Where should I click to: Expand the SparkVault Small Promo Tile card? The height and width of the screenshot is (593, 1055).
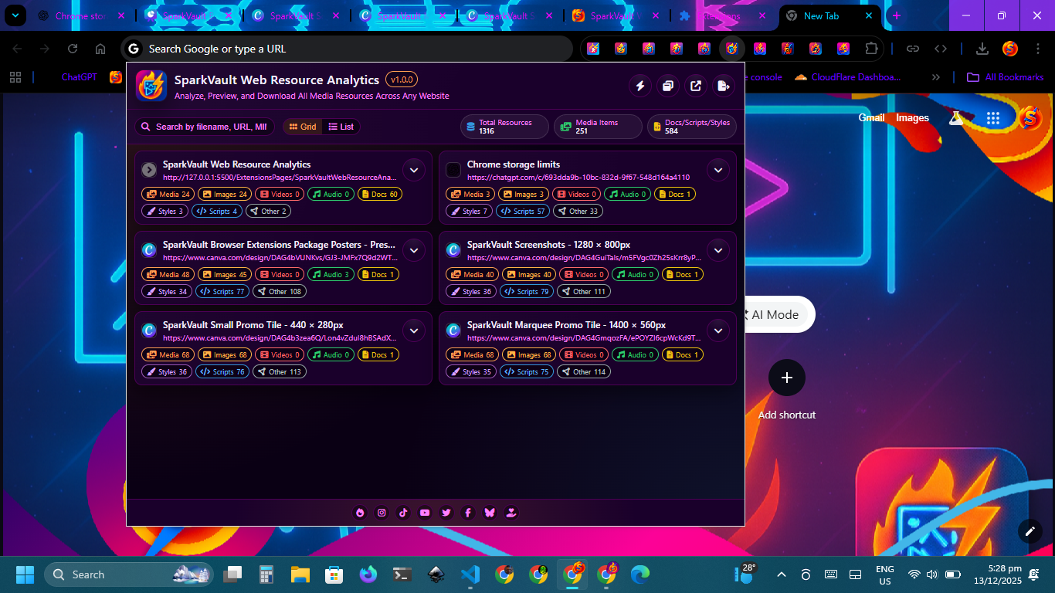[414, 330]
